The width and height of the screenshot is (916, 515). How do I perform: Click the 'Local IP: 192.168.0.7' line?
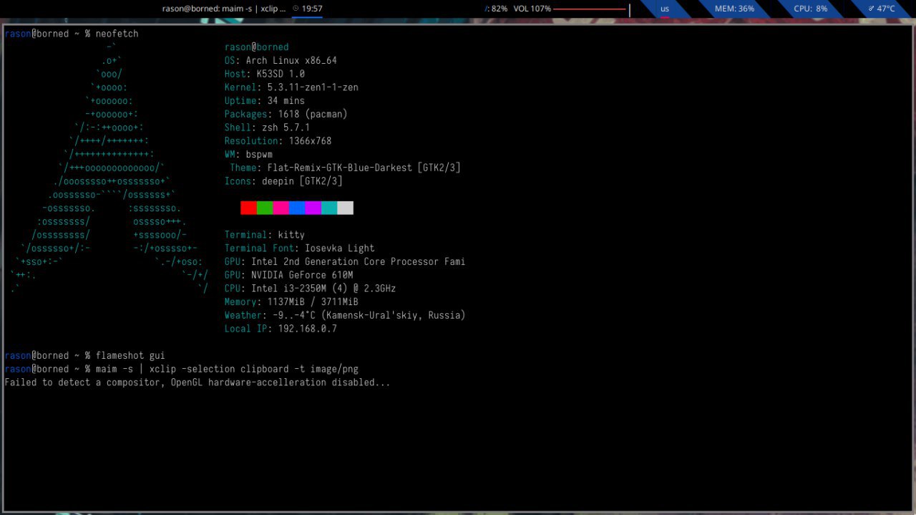(281, 329)
